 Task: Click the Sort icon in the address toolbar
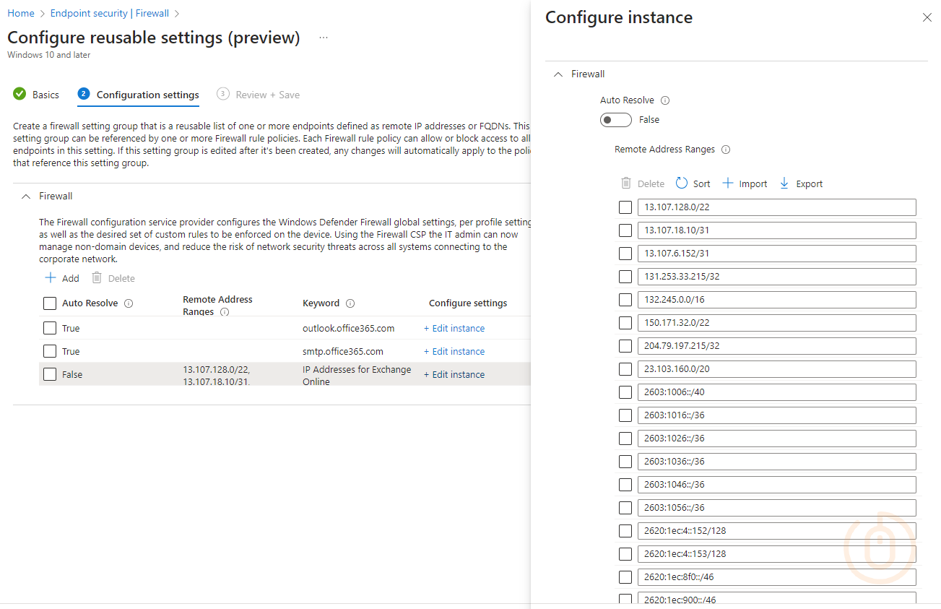point(682,183)
